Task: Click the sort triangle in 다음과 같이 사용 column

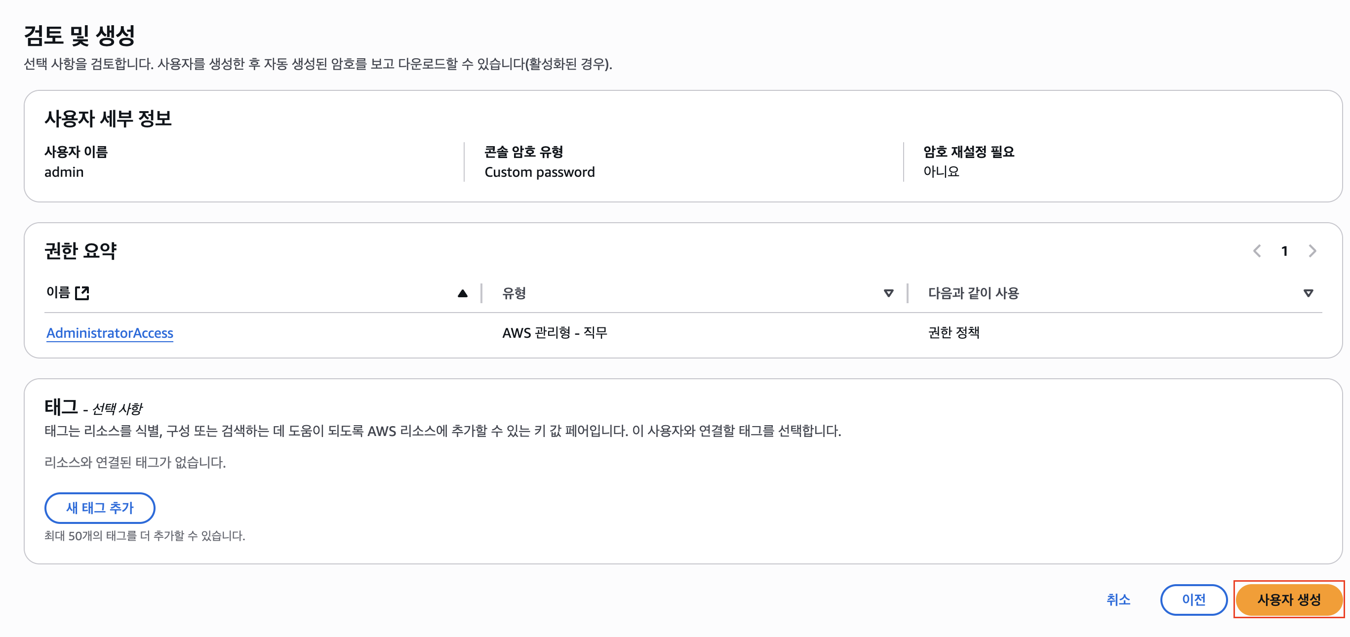Action: click(x=1308, y=294)
